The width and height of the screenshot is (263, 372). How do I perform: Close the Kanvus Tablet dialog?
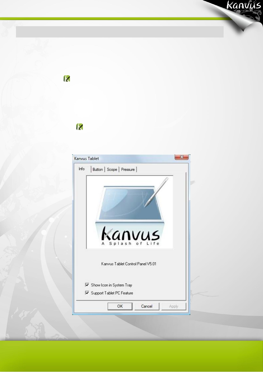tap(181, 157)
